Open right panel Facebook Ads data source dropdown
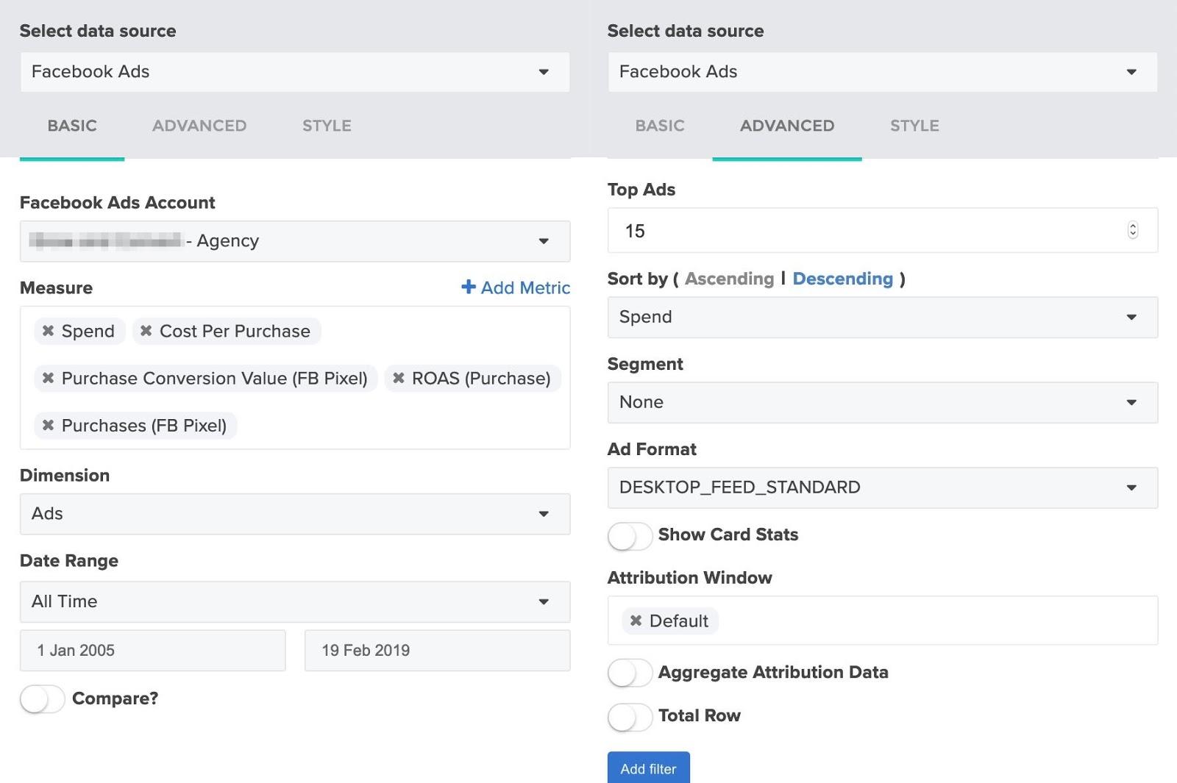1177x783 pixels. [883, 72]
